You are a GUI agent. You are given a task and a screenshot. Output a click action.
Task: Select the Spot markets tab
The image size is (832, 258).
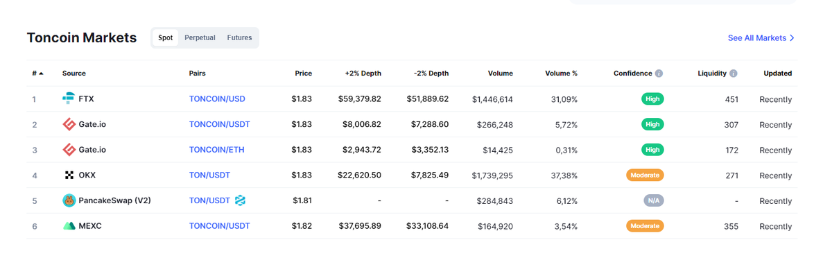click(x=166, y=37)
